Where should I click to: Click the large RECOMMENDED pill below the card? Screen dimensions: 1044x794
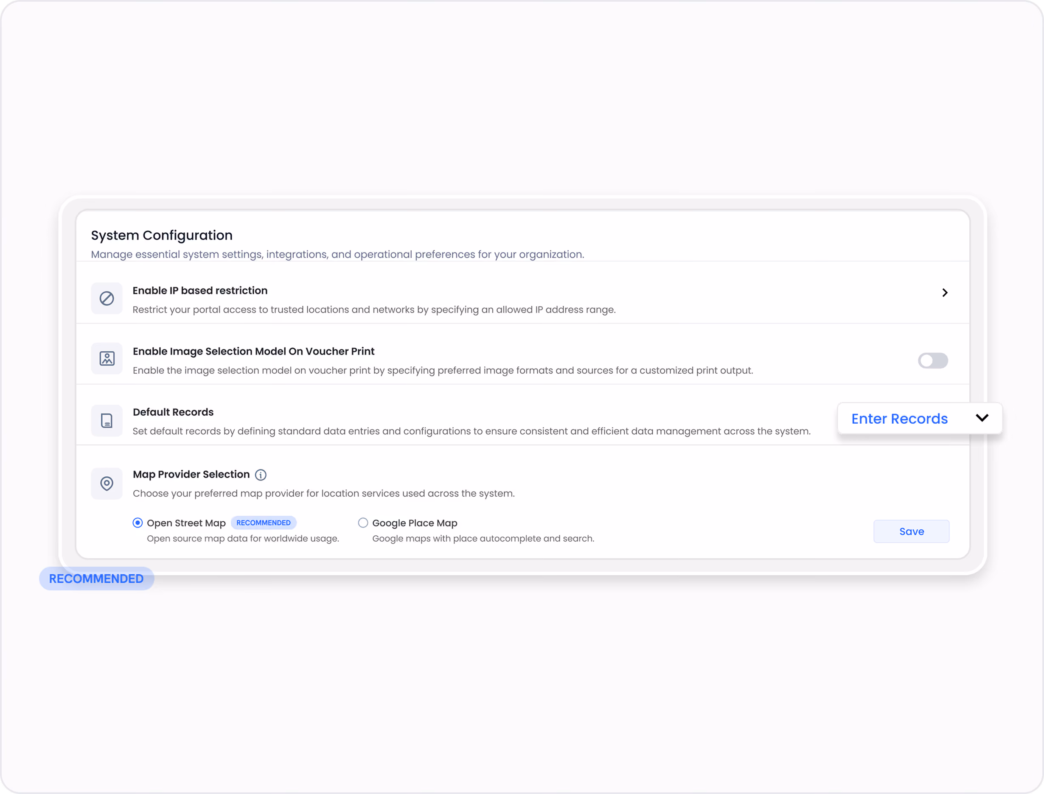[96, 579]
